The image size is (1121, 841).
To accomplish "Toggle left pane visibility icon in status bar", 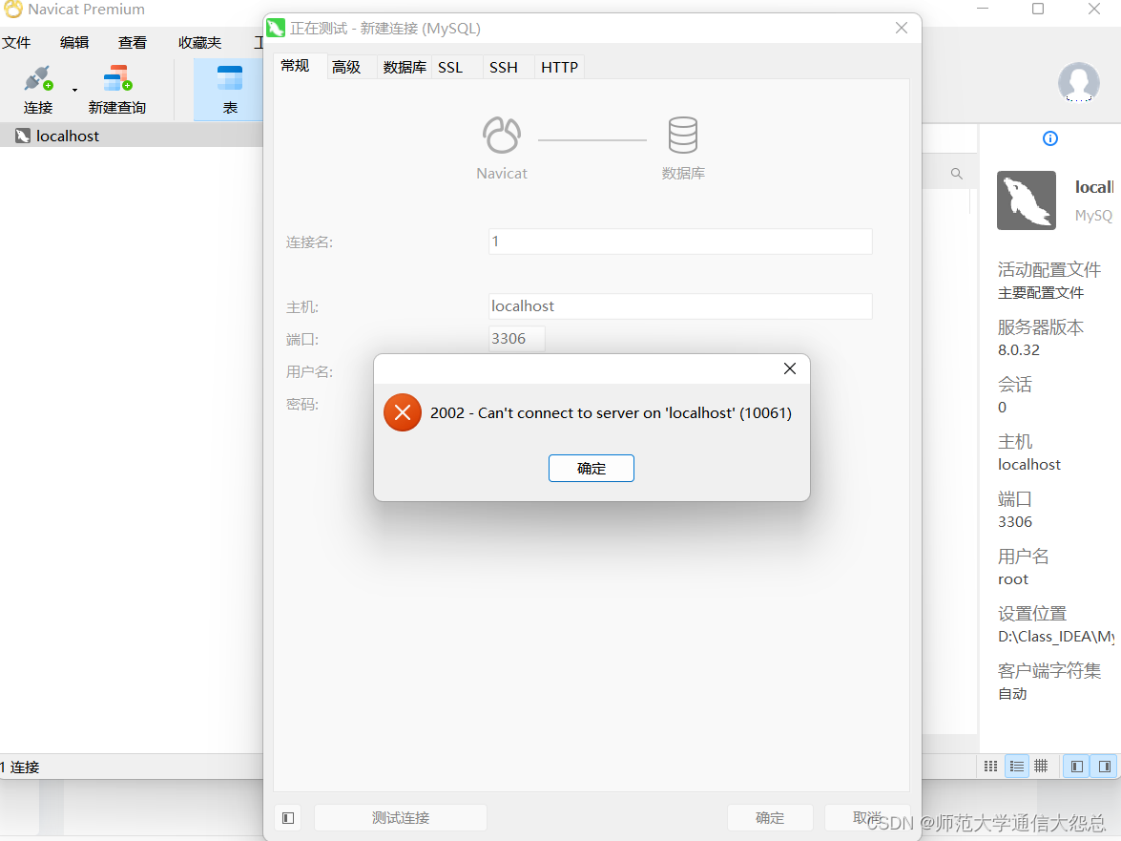I will tap(1077, 767).
